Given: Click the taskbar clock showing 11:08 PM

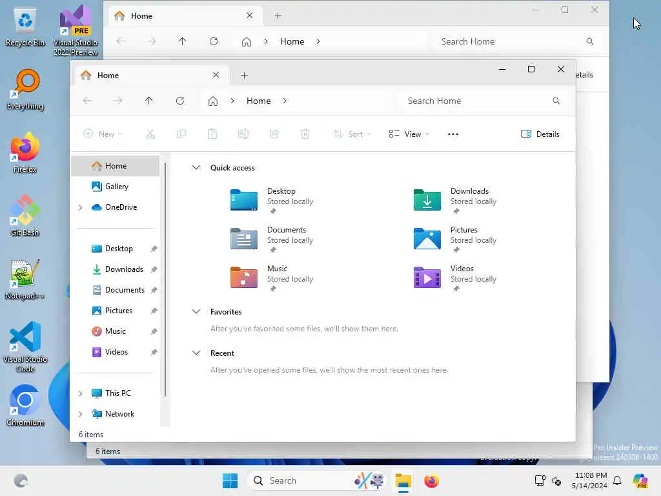Looking at the screenshot, I should (x=589, y=480).
